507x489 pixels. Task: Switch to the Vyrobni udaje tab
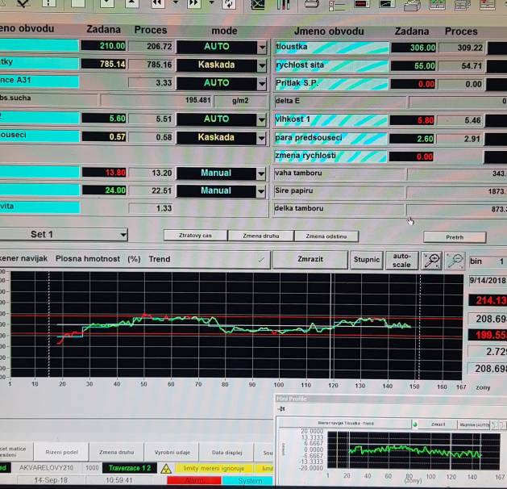[172, 453]
